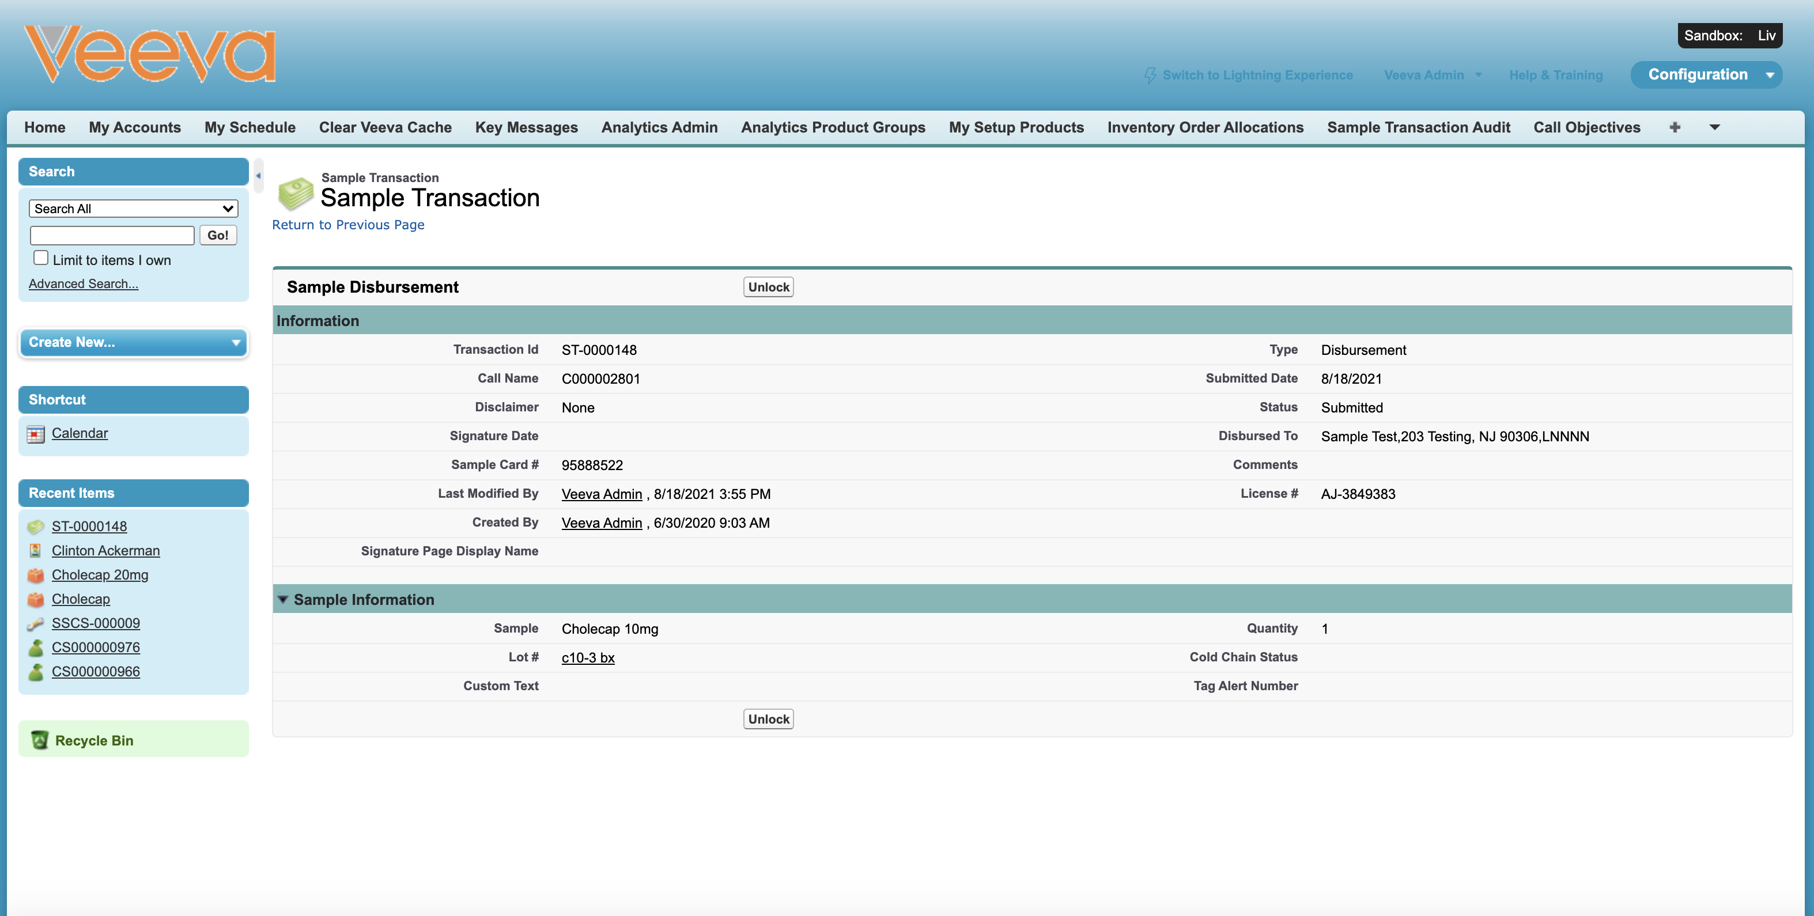Enable Limit to items I own
Screen dimensions: 1814x916
[41, 259]
